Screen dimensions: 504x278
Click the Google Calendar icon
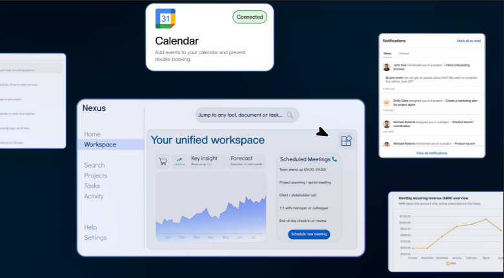pos(165,19)
